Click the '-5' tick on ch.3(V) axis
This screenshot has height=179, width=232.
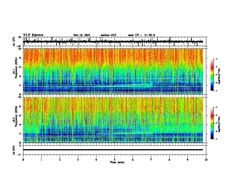(x=20, y=155)
